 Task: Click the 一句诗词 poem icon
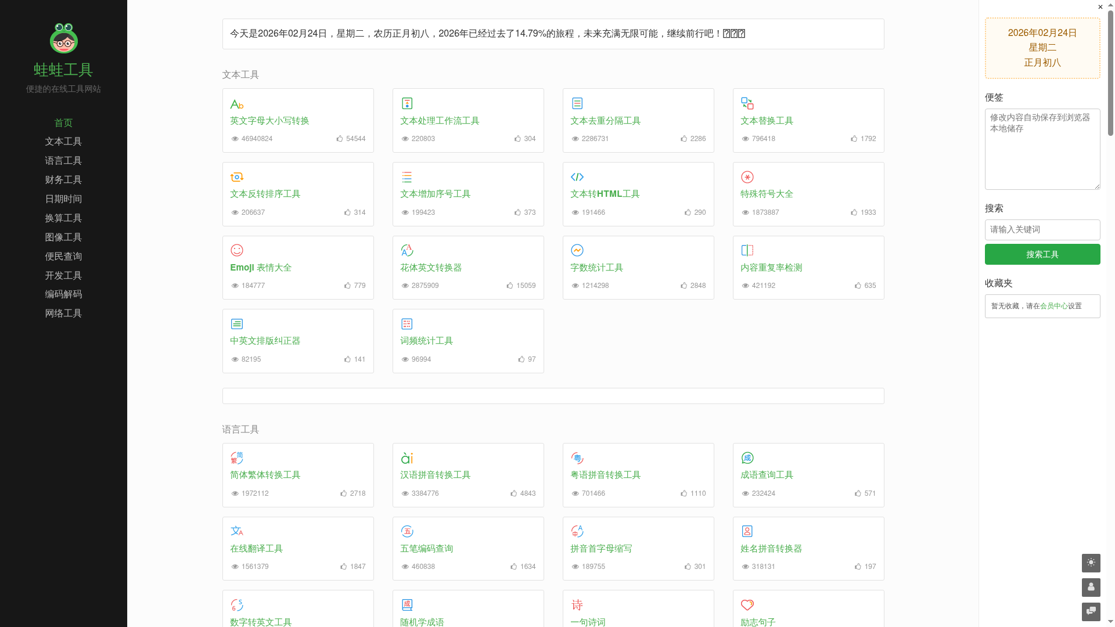coord(577,605)
